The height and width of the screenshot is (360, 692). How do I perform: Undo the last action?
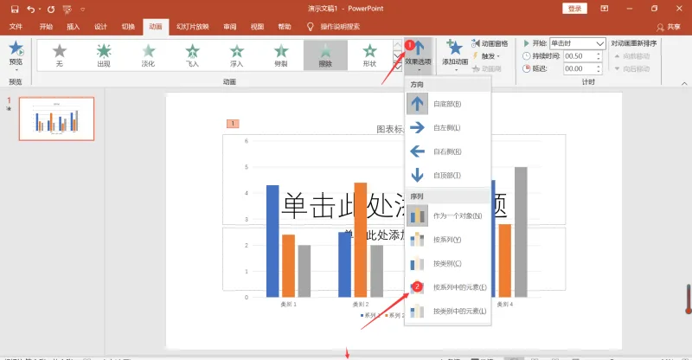(x=30, y=9)
